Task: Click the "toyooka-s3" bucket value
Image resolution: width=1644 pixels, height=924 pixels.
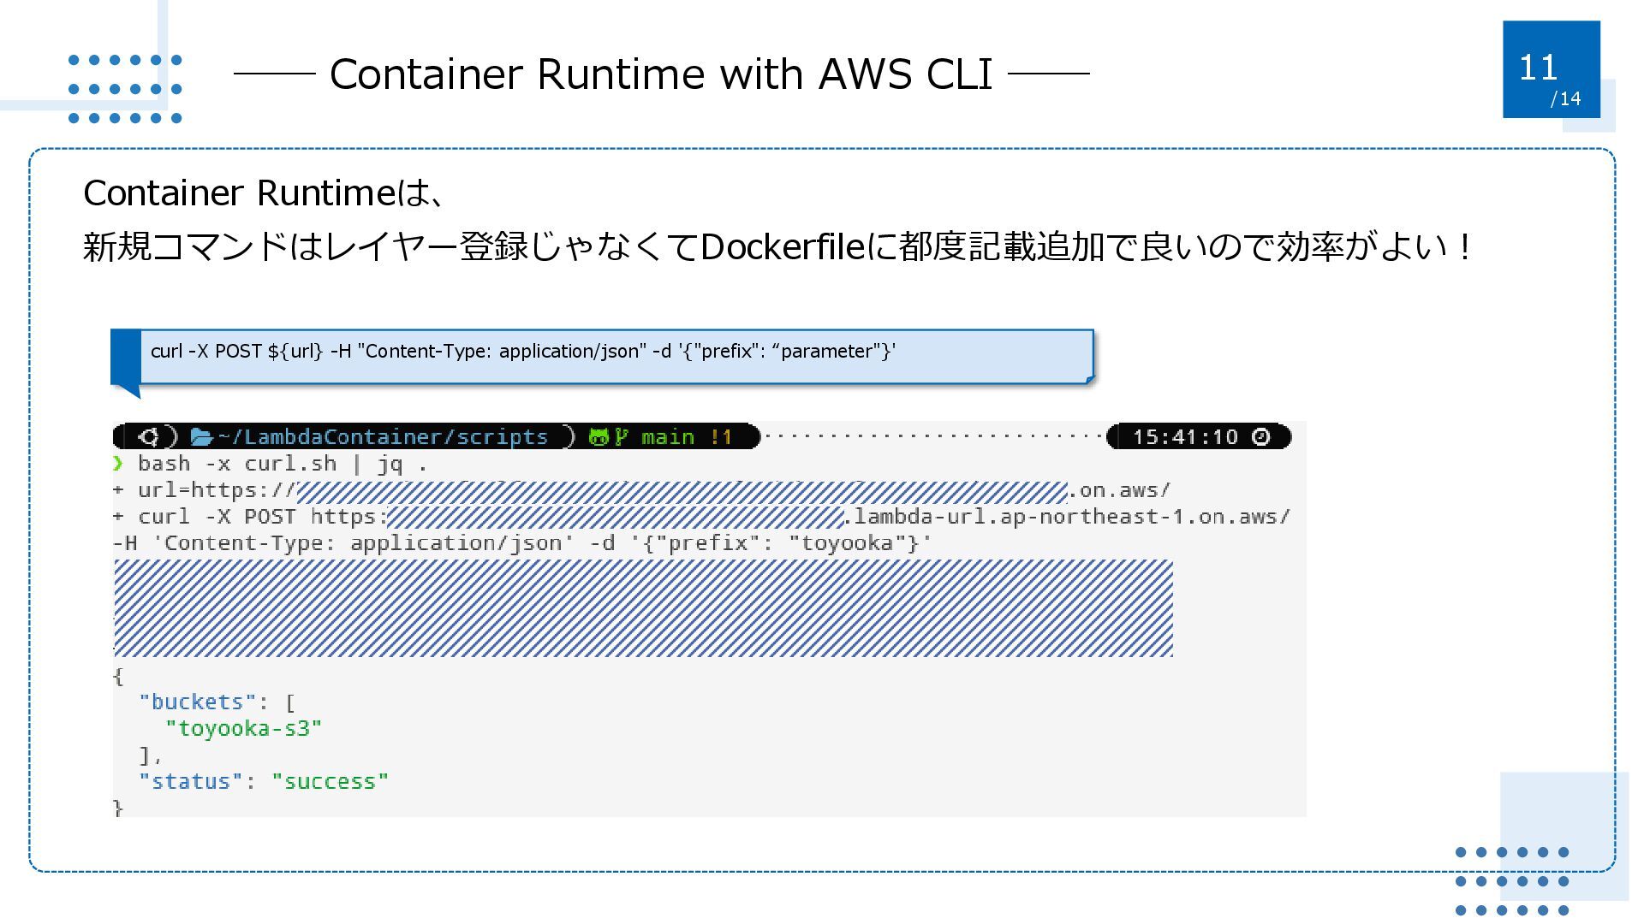Action: click(x=244, y=729)
